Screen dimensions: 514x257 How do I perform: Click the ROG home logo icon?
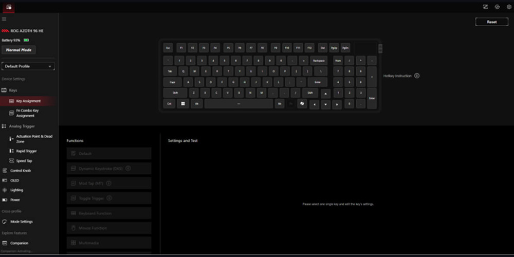pos(9,7)
